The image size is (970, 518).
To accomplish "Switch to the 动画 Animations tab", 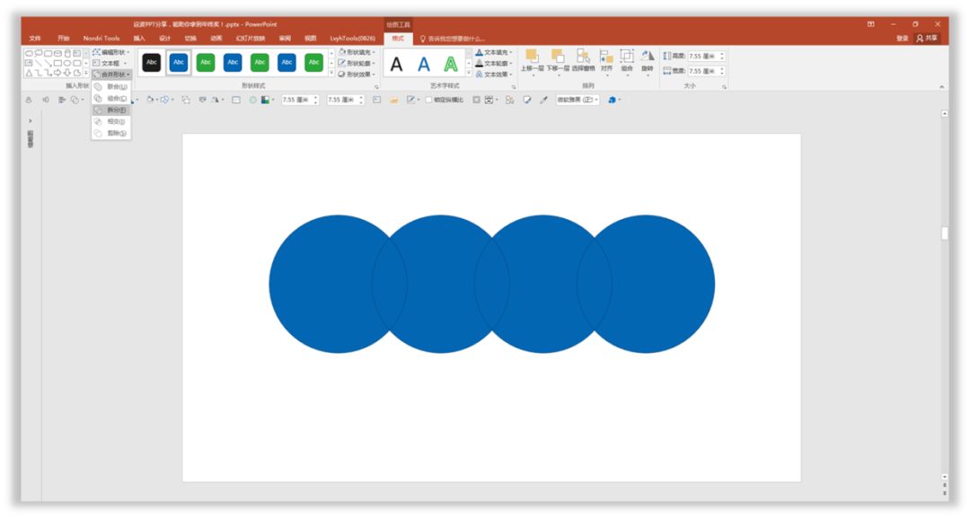I will click(x=216, y=39).
